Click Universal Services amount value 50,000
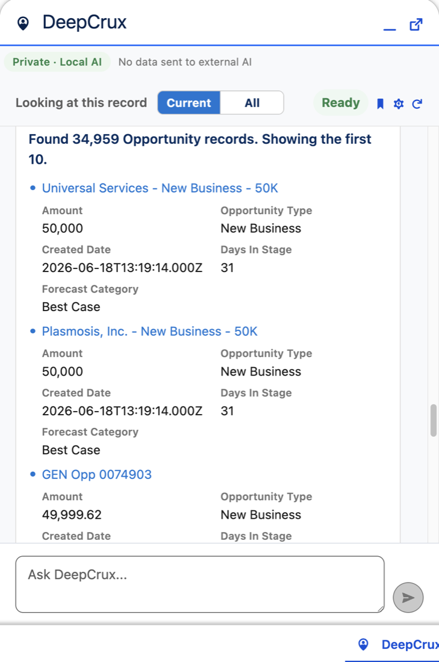 click(63, 229)
